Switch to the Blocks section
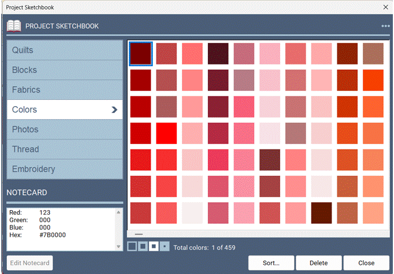The width and height of the screenshot is (394, 274). point(65,70)
